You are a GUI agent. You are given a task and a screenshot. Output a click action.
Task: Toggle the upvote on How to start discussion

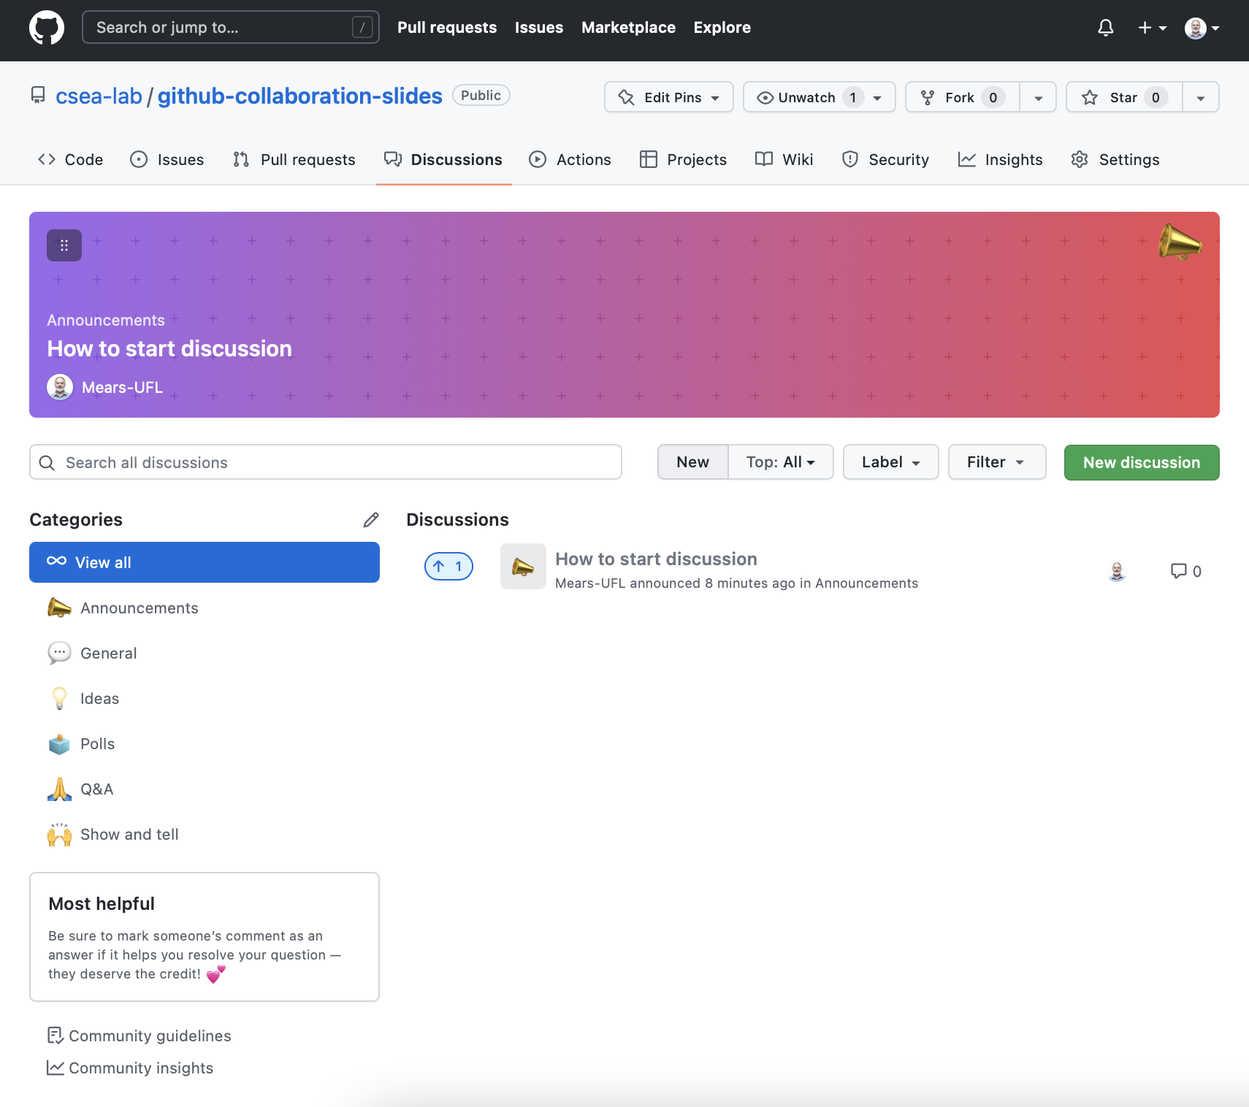[x=448, y=567]
